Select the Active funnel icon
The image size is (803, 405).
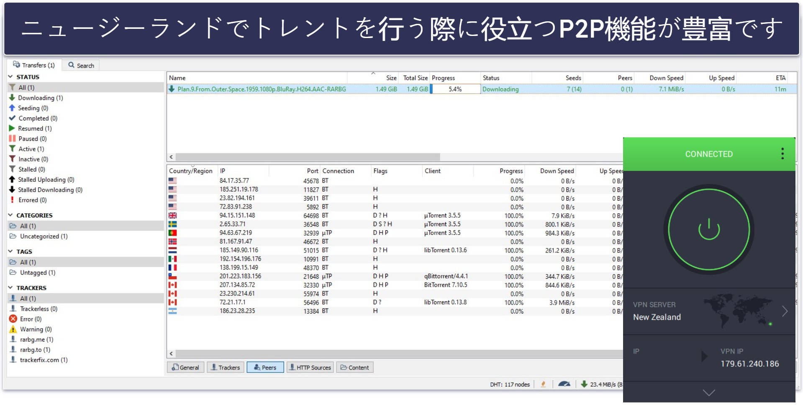[x=12, y=149]
